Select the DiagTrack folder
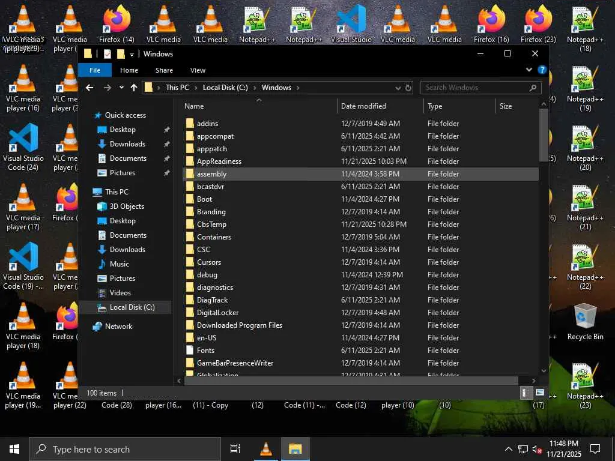 pos(212,300)
